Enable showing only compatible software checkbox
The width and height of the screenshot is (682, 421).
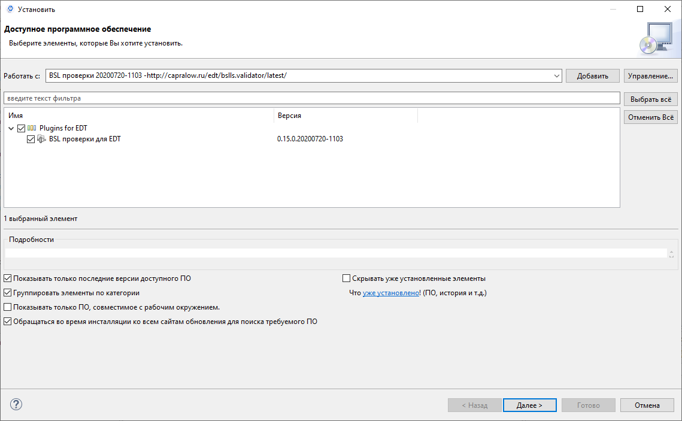(7, 307)
